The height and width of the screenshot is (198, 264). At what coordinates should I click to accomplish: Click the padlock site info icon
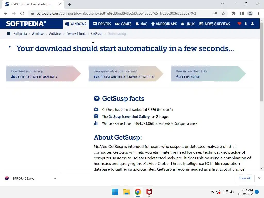32,13
